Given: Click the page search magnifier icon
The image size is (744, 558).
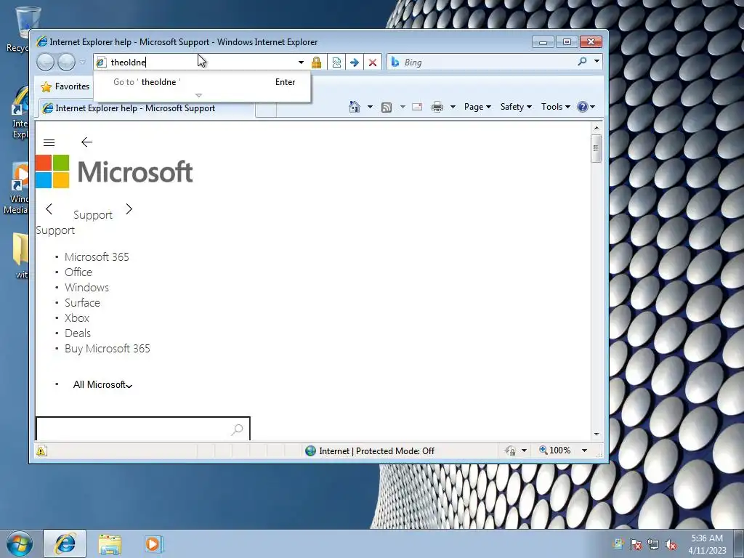Looking at the screenshot, I should click(238, 429).
